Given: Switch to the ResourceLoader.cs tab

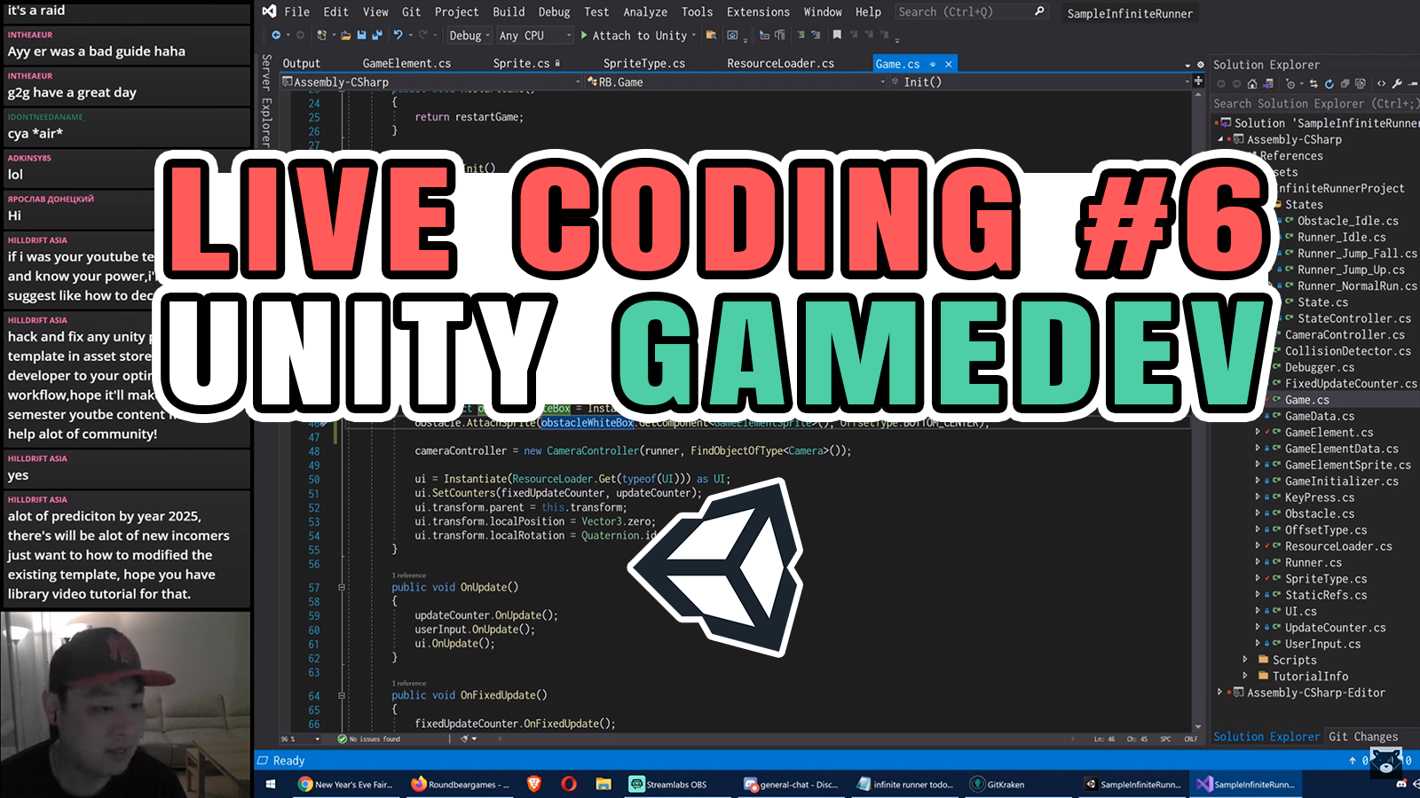Looking at the screenshot, I should click(780, 64).
